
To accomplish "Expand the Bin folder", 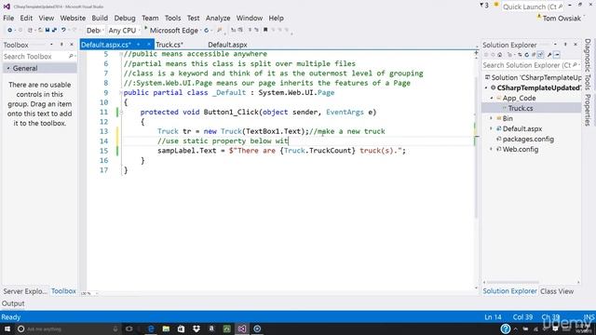I will click(x=492, y=118).
